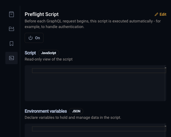
Task: Click the Preflight Script heading
Action: (x=41, y=14)
